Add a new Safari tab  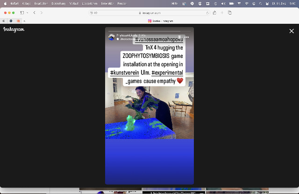[x=222, y=13]
